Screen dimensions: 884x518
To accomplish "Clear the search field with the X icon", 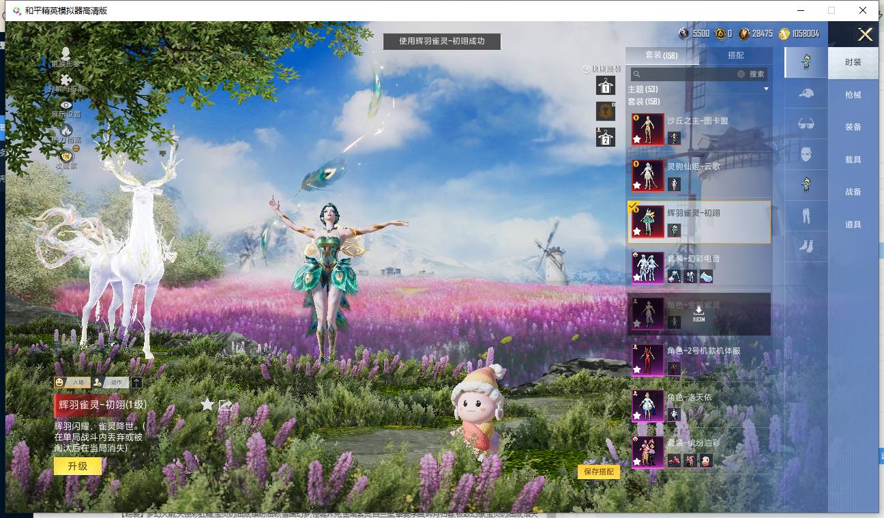I will click(741, 74).
